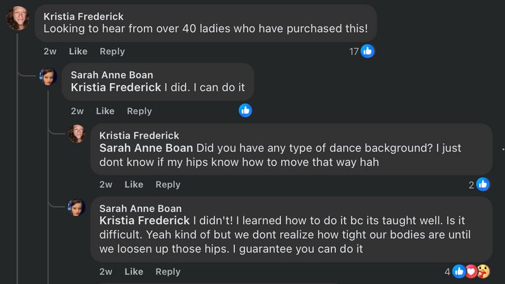Screen dimensions: 505x284
Task: Reply to the "I guarantee you can do it" comment
Action: coord(168,271)
